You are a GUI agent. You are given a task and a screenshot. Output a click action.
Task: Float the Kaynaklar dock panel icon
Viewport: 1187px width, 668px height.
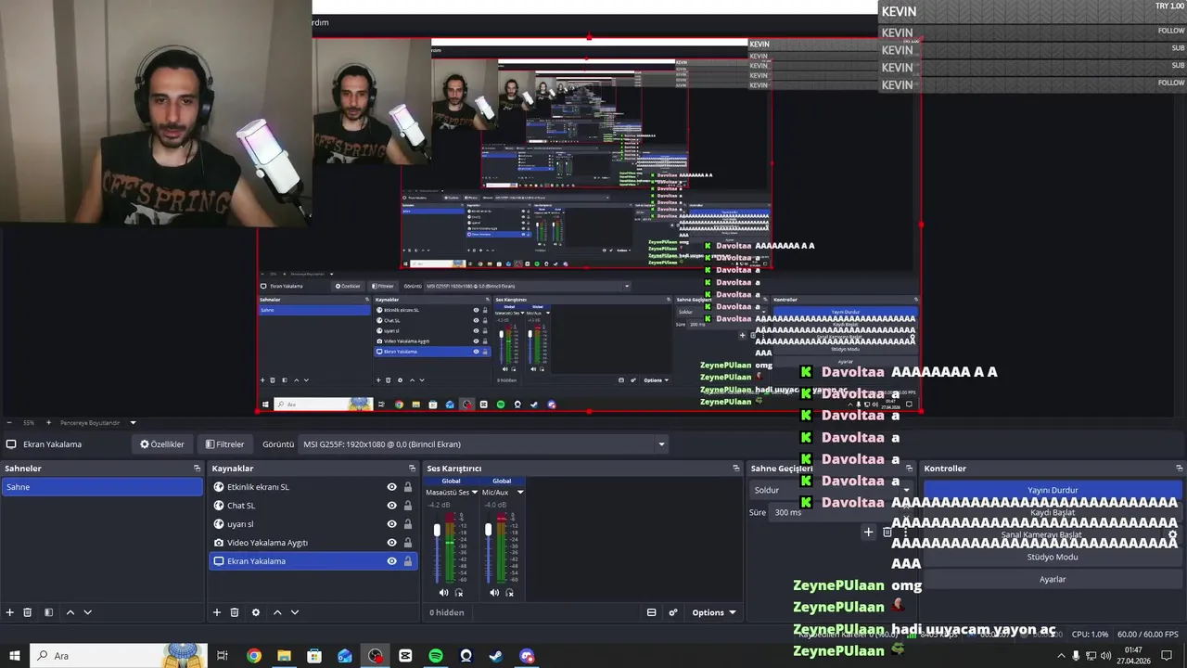pyautogui.click(x=413, y=469)
